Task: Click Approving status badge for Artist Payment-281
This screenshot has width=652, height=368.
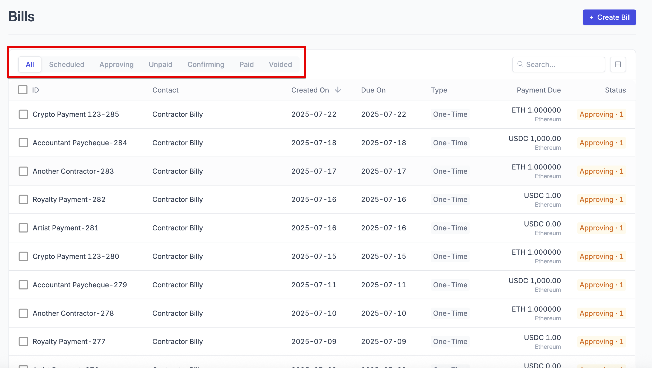Action: click(601, 228)
